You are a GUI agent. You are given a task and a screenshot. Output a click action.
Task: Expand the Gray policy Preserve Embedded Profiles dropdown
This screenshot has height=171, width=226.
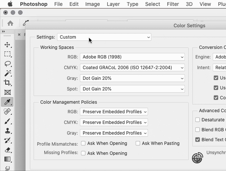click(x=114, y=133)
